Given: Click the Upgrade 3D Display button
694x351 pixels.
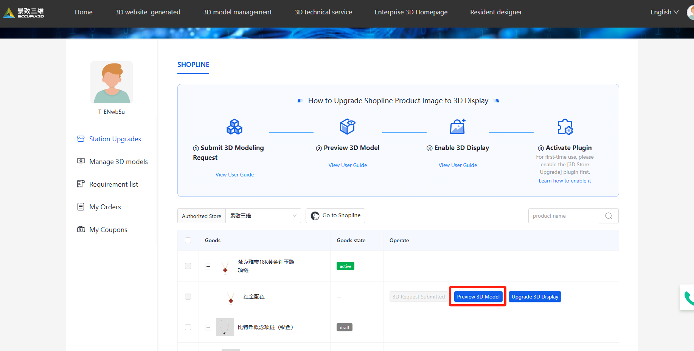Looking at the screenshot, I should pyautogui.click(x=535, y=297).
